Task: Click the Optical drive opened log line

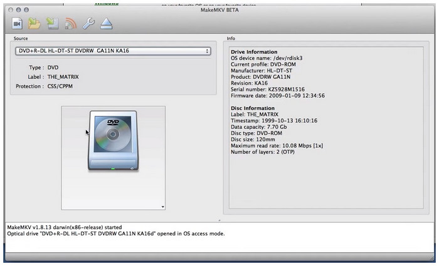Action: (x=116, y=233)
